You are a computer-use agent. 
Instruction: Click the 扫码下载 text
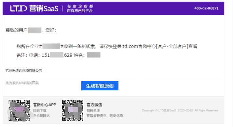40,110
